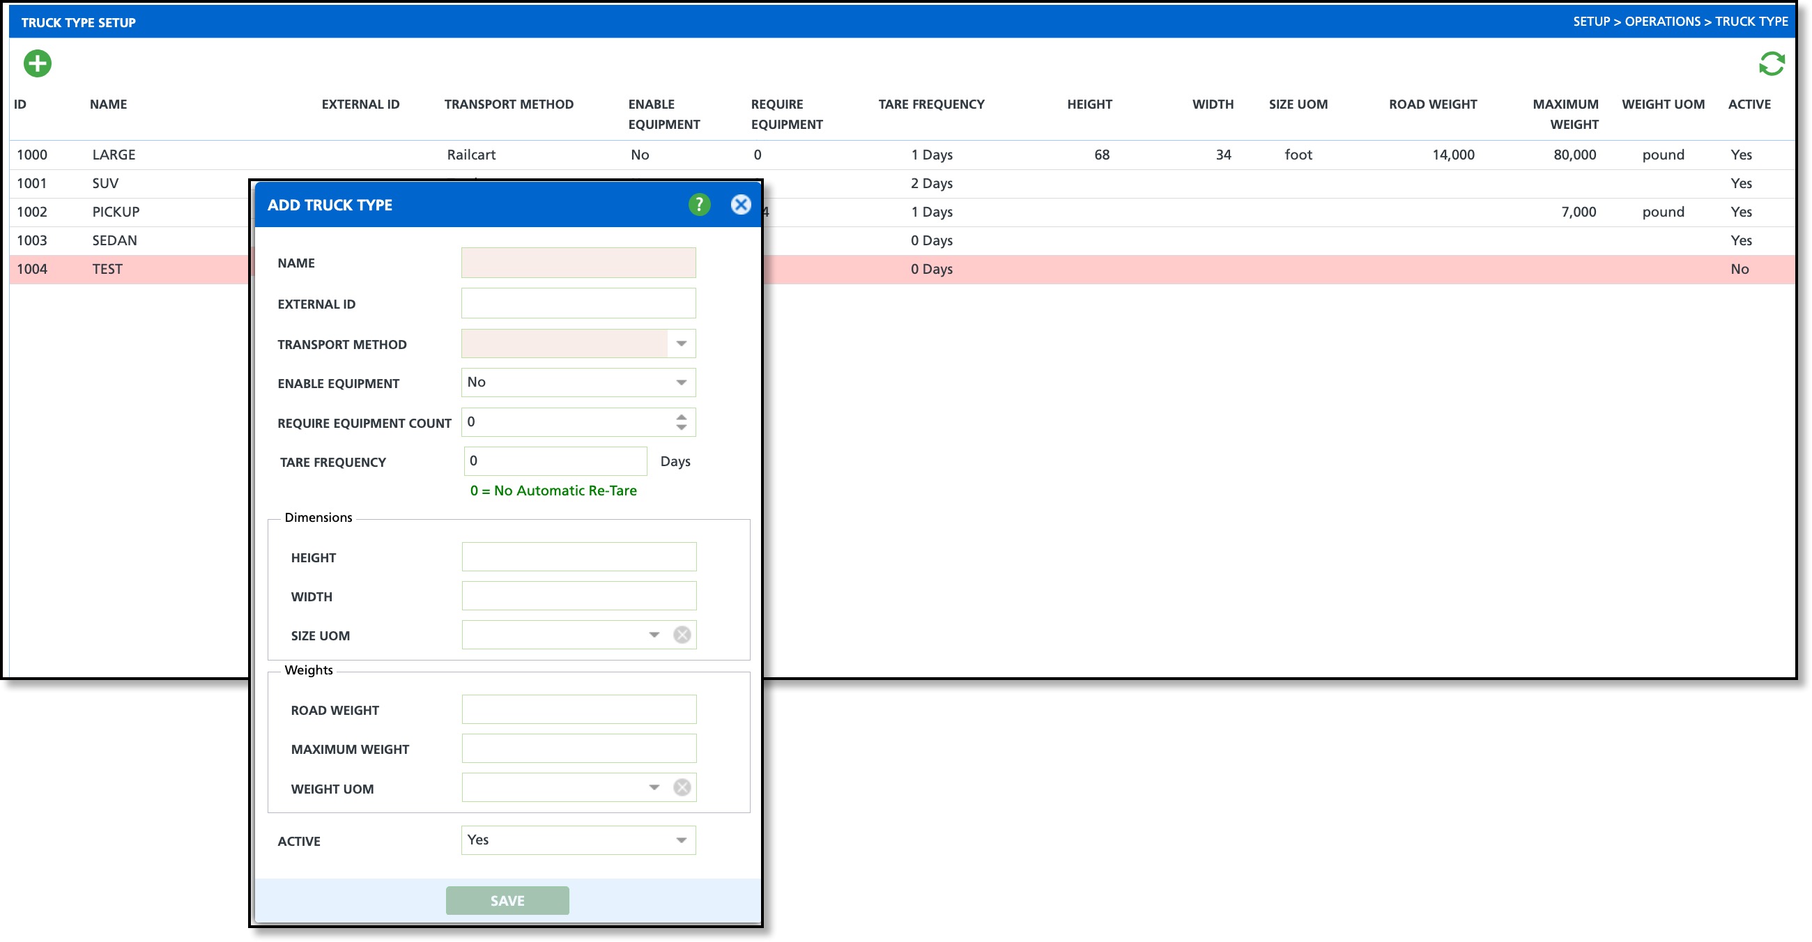Expand the Size UOM dropdown arrow

point(654,635)
